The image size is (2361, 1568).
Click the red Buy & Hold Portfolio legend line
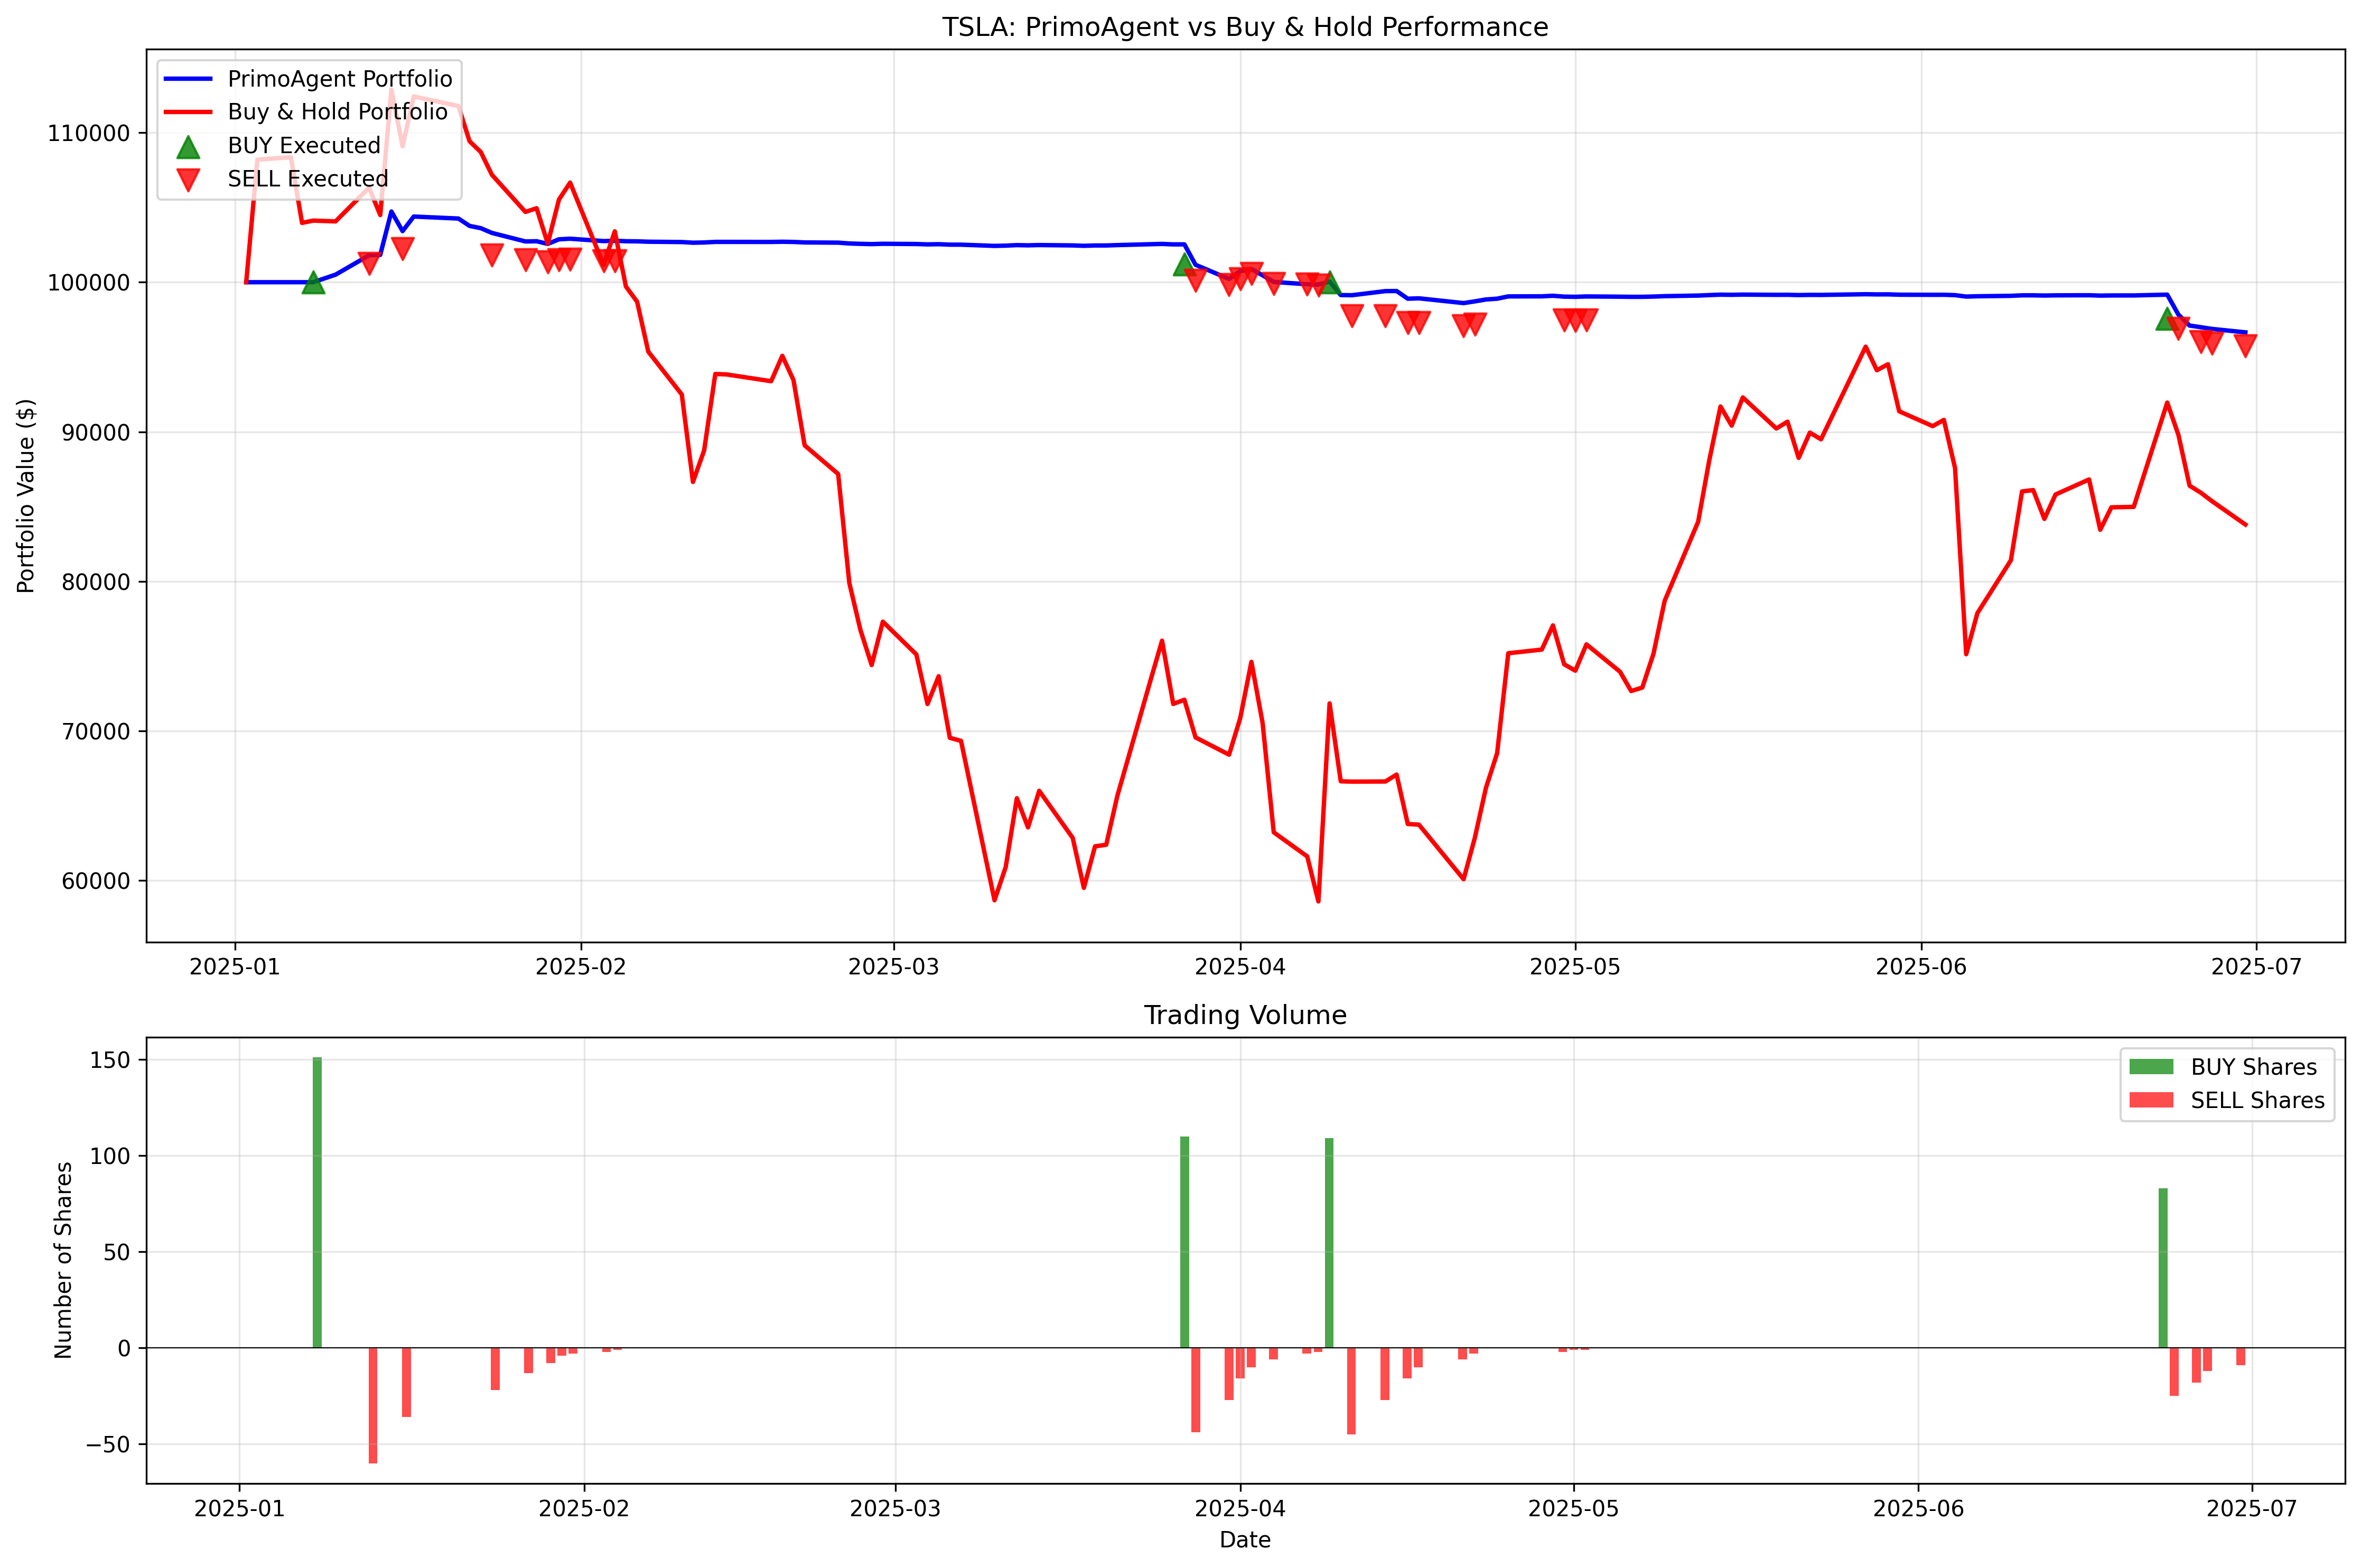188,112
